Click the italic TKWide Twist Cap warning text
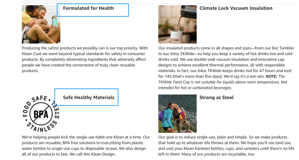This screenshot has width=299, height=160. (x=223, y=82)
